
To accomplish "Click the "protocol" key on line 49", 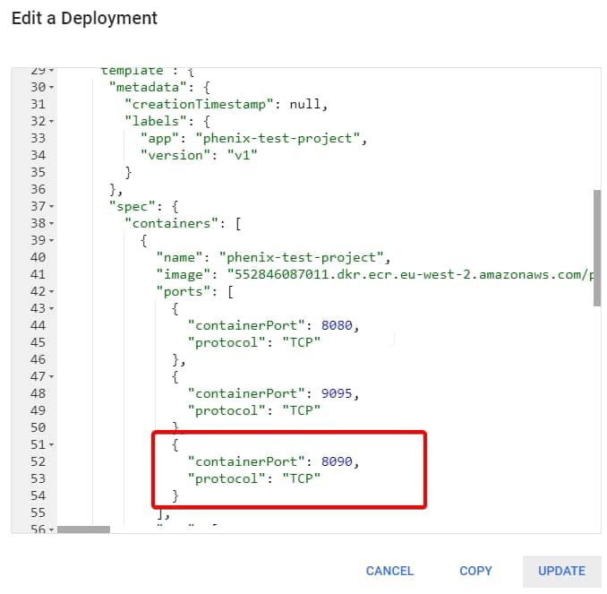I will click(227, 410).
